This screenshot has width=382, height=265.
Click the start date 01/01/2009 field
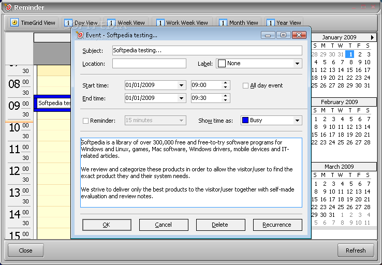(151, 85)
